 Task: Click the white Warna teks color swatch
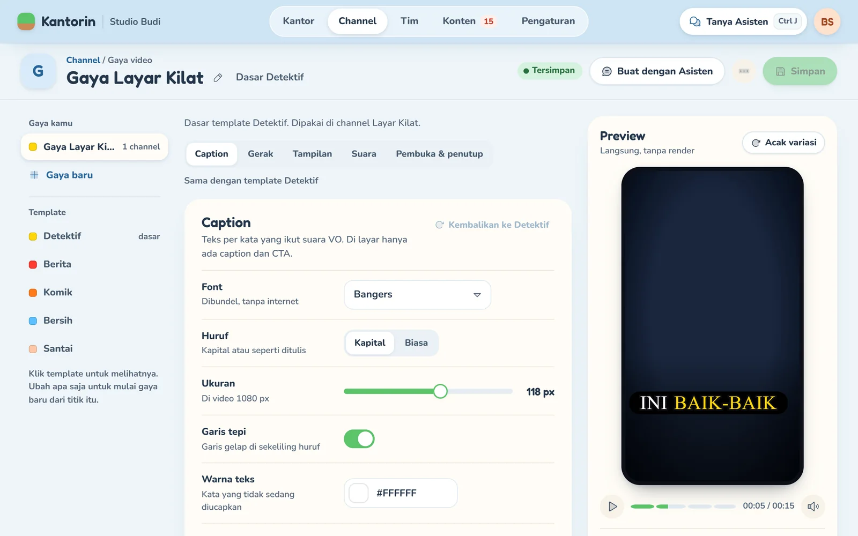click(x=359, y=493)
